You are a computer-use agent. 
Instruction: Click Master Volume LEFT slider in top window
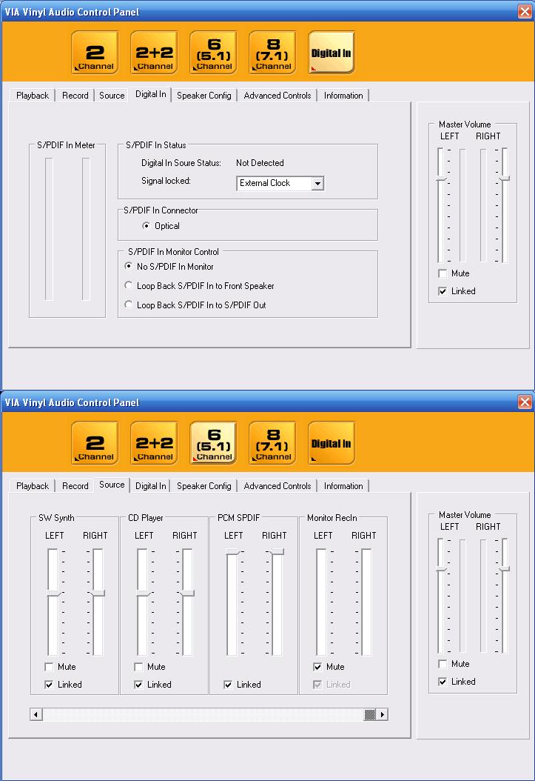point(440,179)
